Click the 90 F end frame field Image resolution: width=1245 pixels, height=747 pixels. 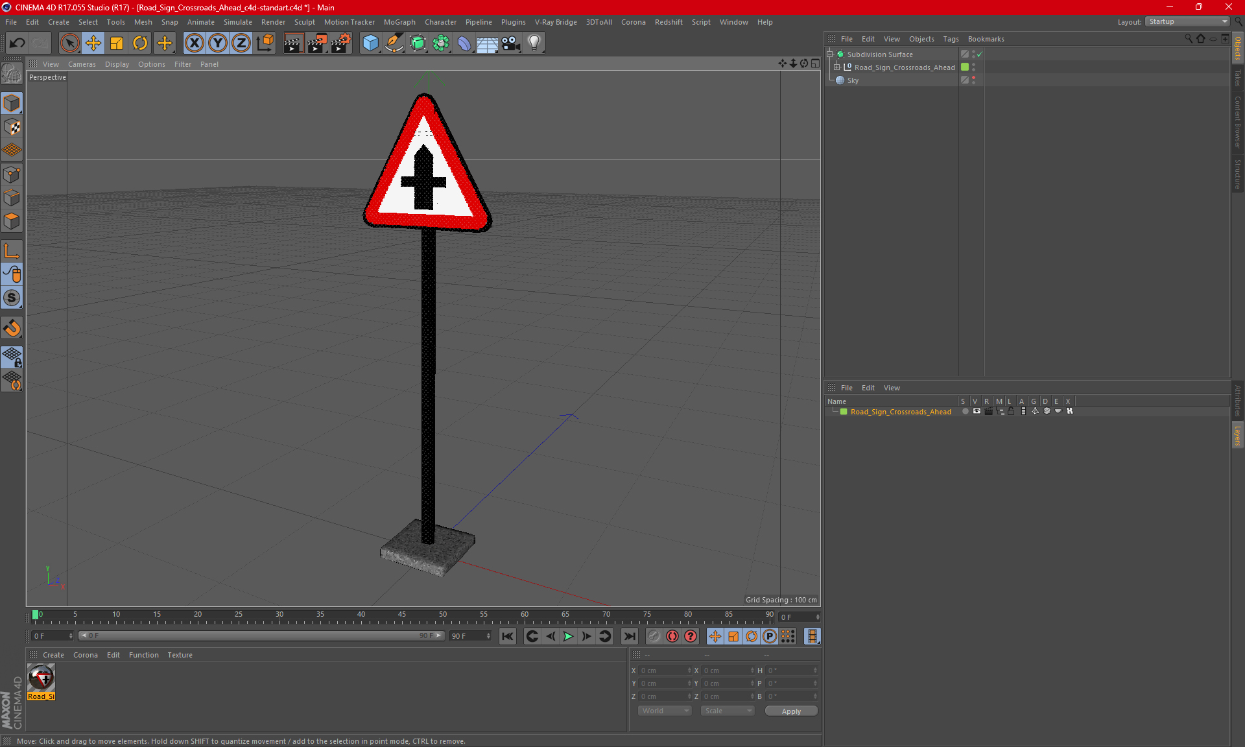471,636
